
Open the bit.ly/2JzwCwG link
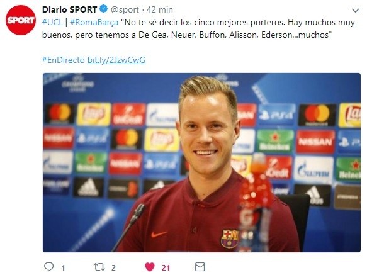pos(116,60)
